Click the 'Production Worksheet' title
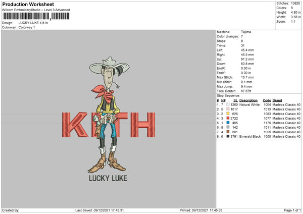303x214 pixels. click(28, 4)
